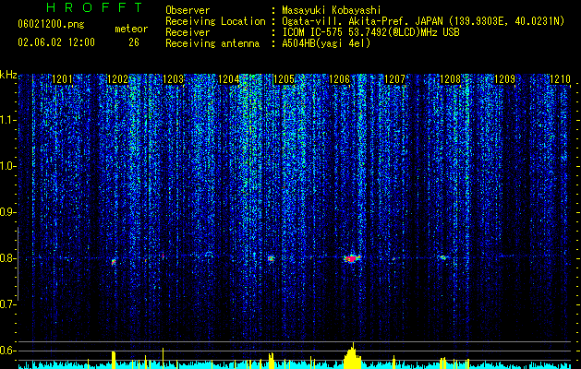Click the 53.7492(@LCD)MHz USB frequency text
This screenshot has width=581, height=369.
pos(404,32)
